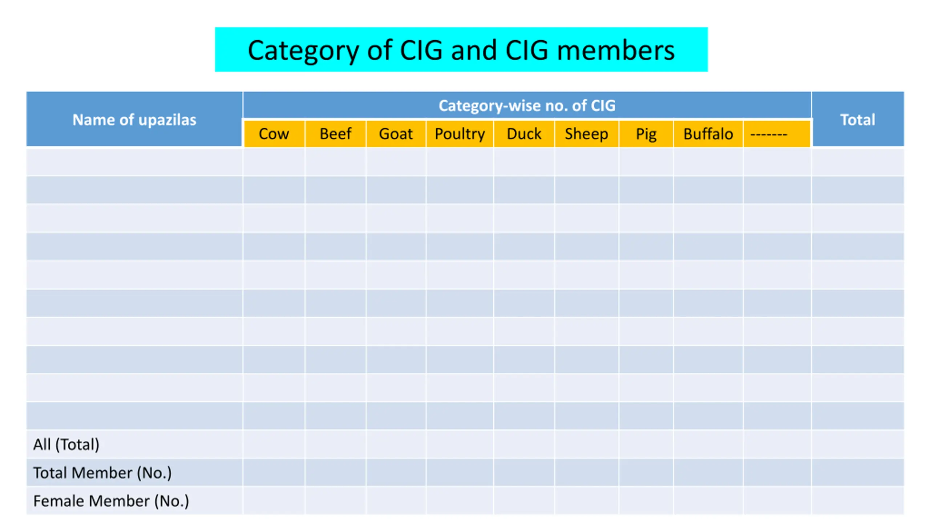Select the 'Duck' column header

click(524, 134)
